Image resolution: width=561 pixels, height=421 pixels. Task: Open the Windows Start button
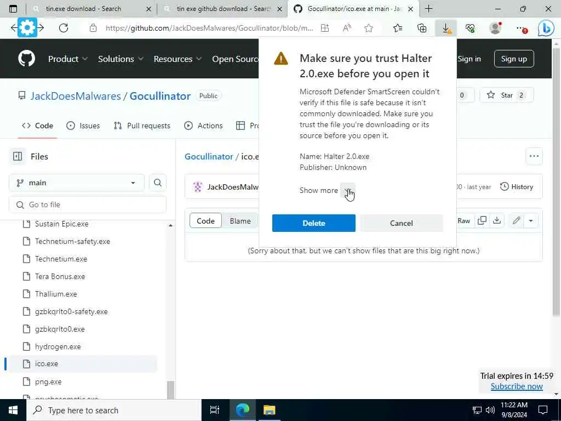(13, 410)
